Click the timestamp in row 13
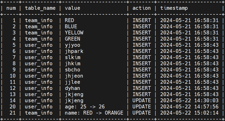Image resolution: width=225 pixels, height=121 pixels. tap(189, 94)
